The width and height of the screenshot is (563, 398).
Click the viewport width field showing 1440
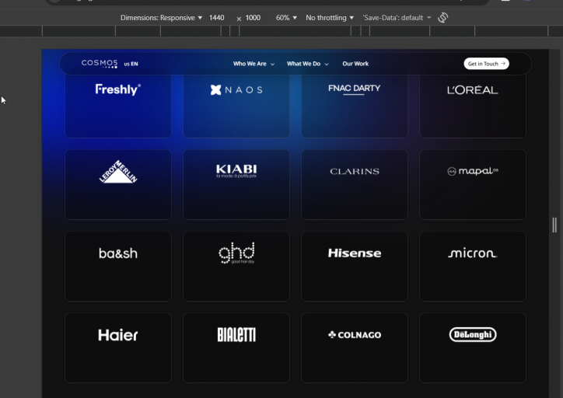click(216, 18)
